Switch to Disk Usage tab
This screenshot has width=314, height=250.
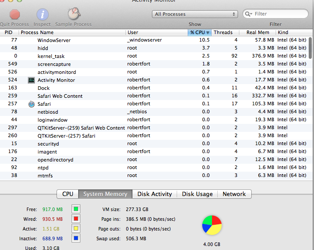(x=197, y=194)
